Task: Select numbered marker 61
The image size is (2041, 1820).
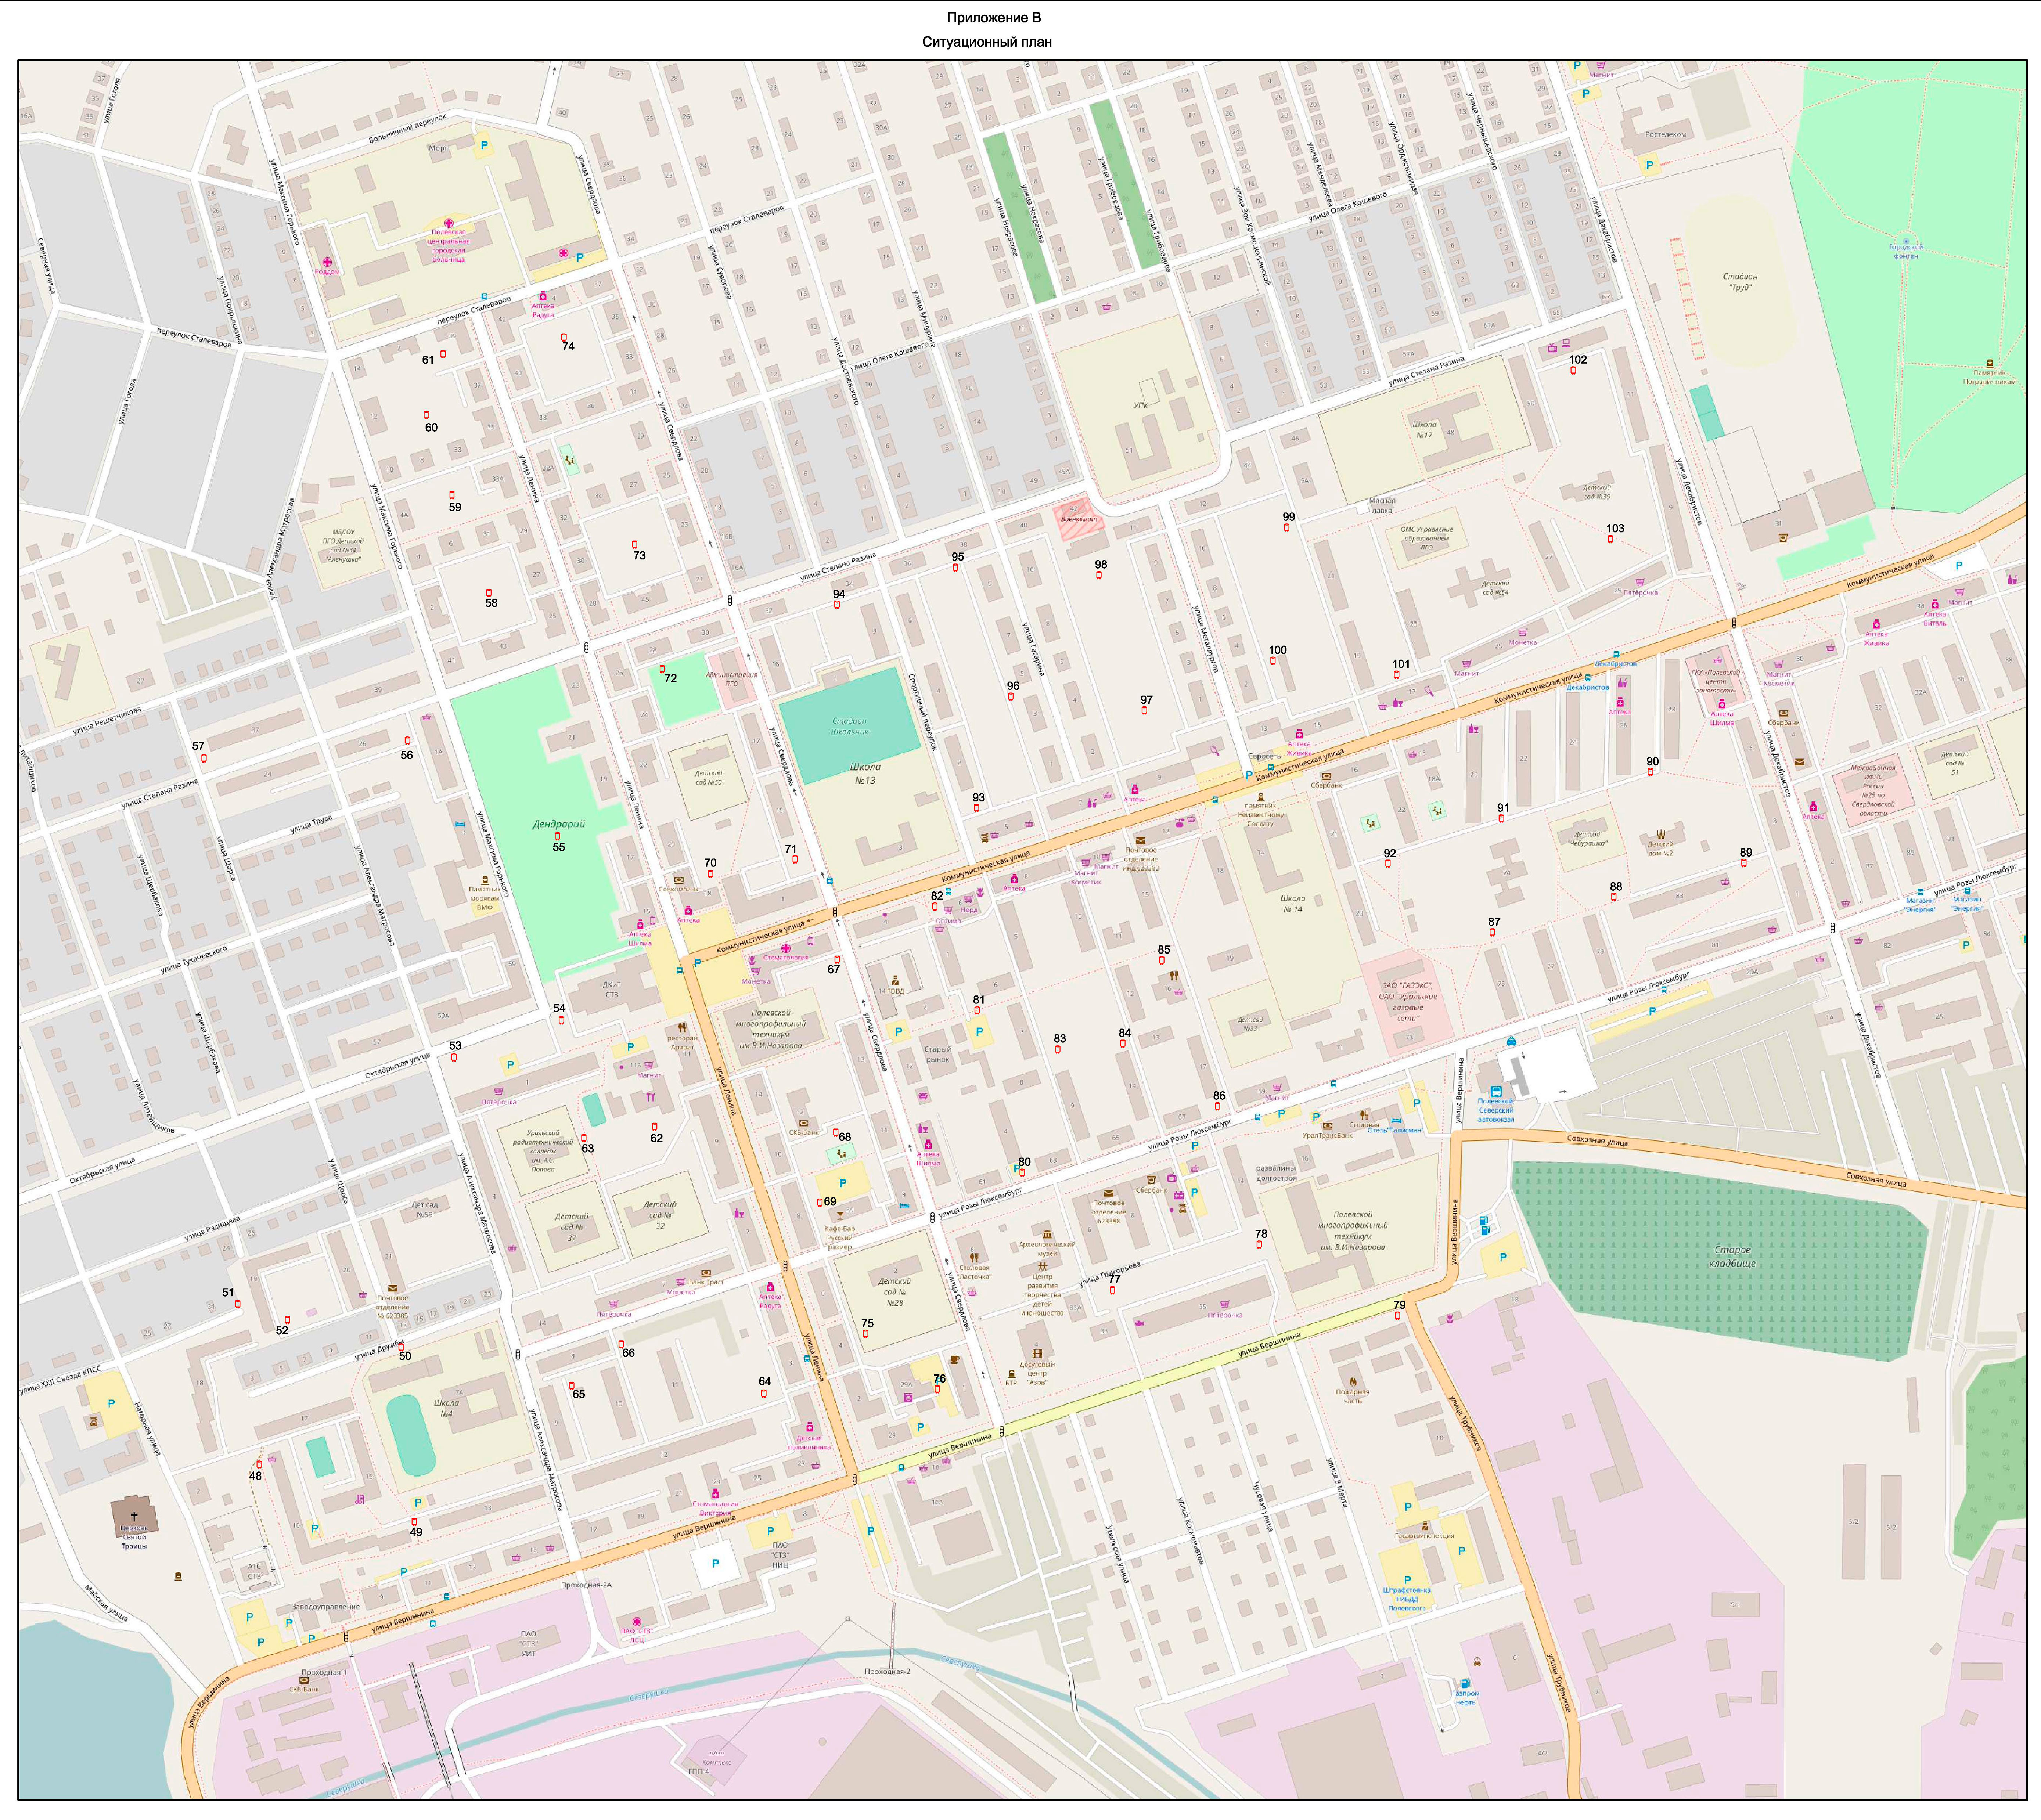Action: point(443,354)
